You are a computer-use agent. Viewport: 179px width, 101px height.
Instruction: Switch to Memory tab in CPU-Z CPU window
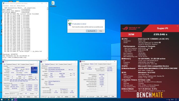[15, 64]
